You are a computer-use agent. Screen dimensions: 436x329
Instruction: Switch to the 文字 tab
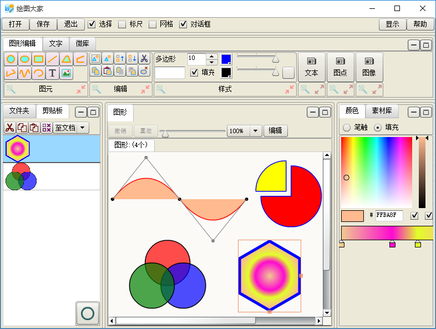pos(55,44)
